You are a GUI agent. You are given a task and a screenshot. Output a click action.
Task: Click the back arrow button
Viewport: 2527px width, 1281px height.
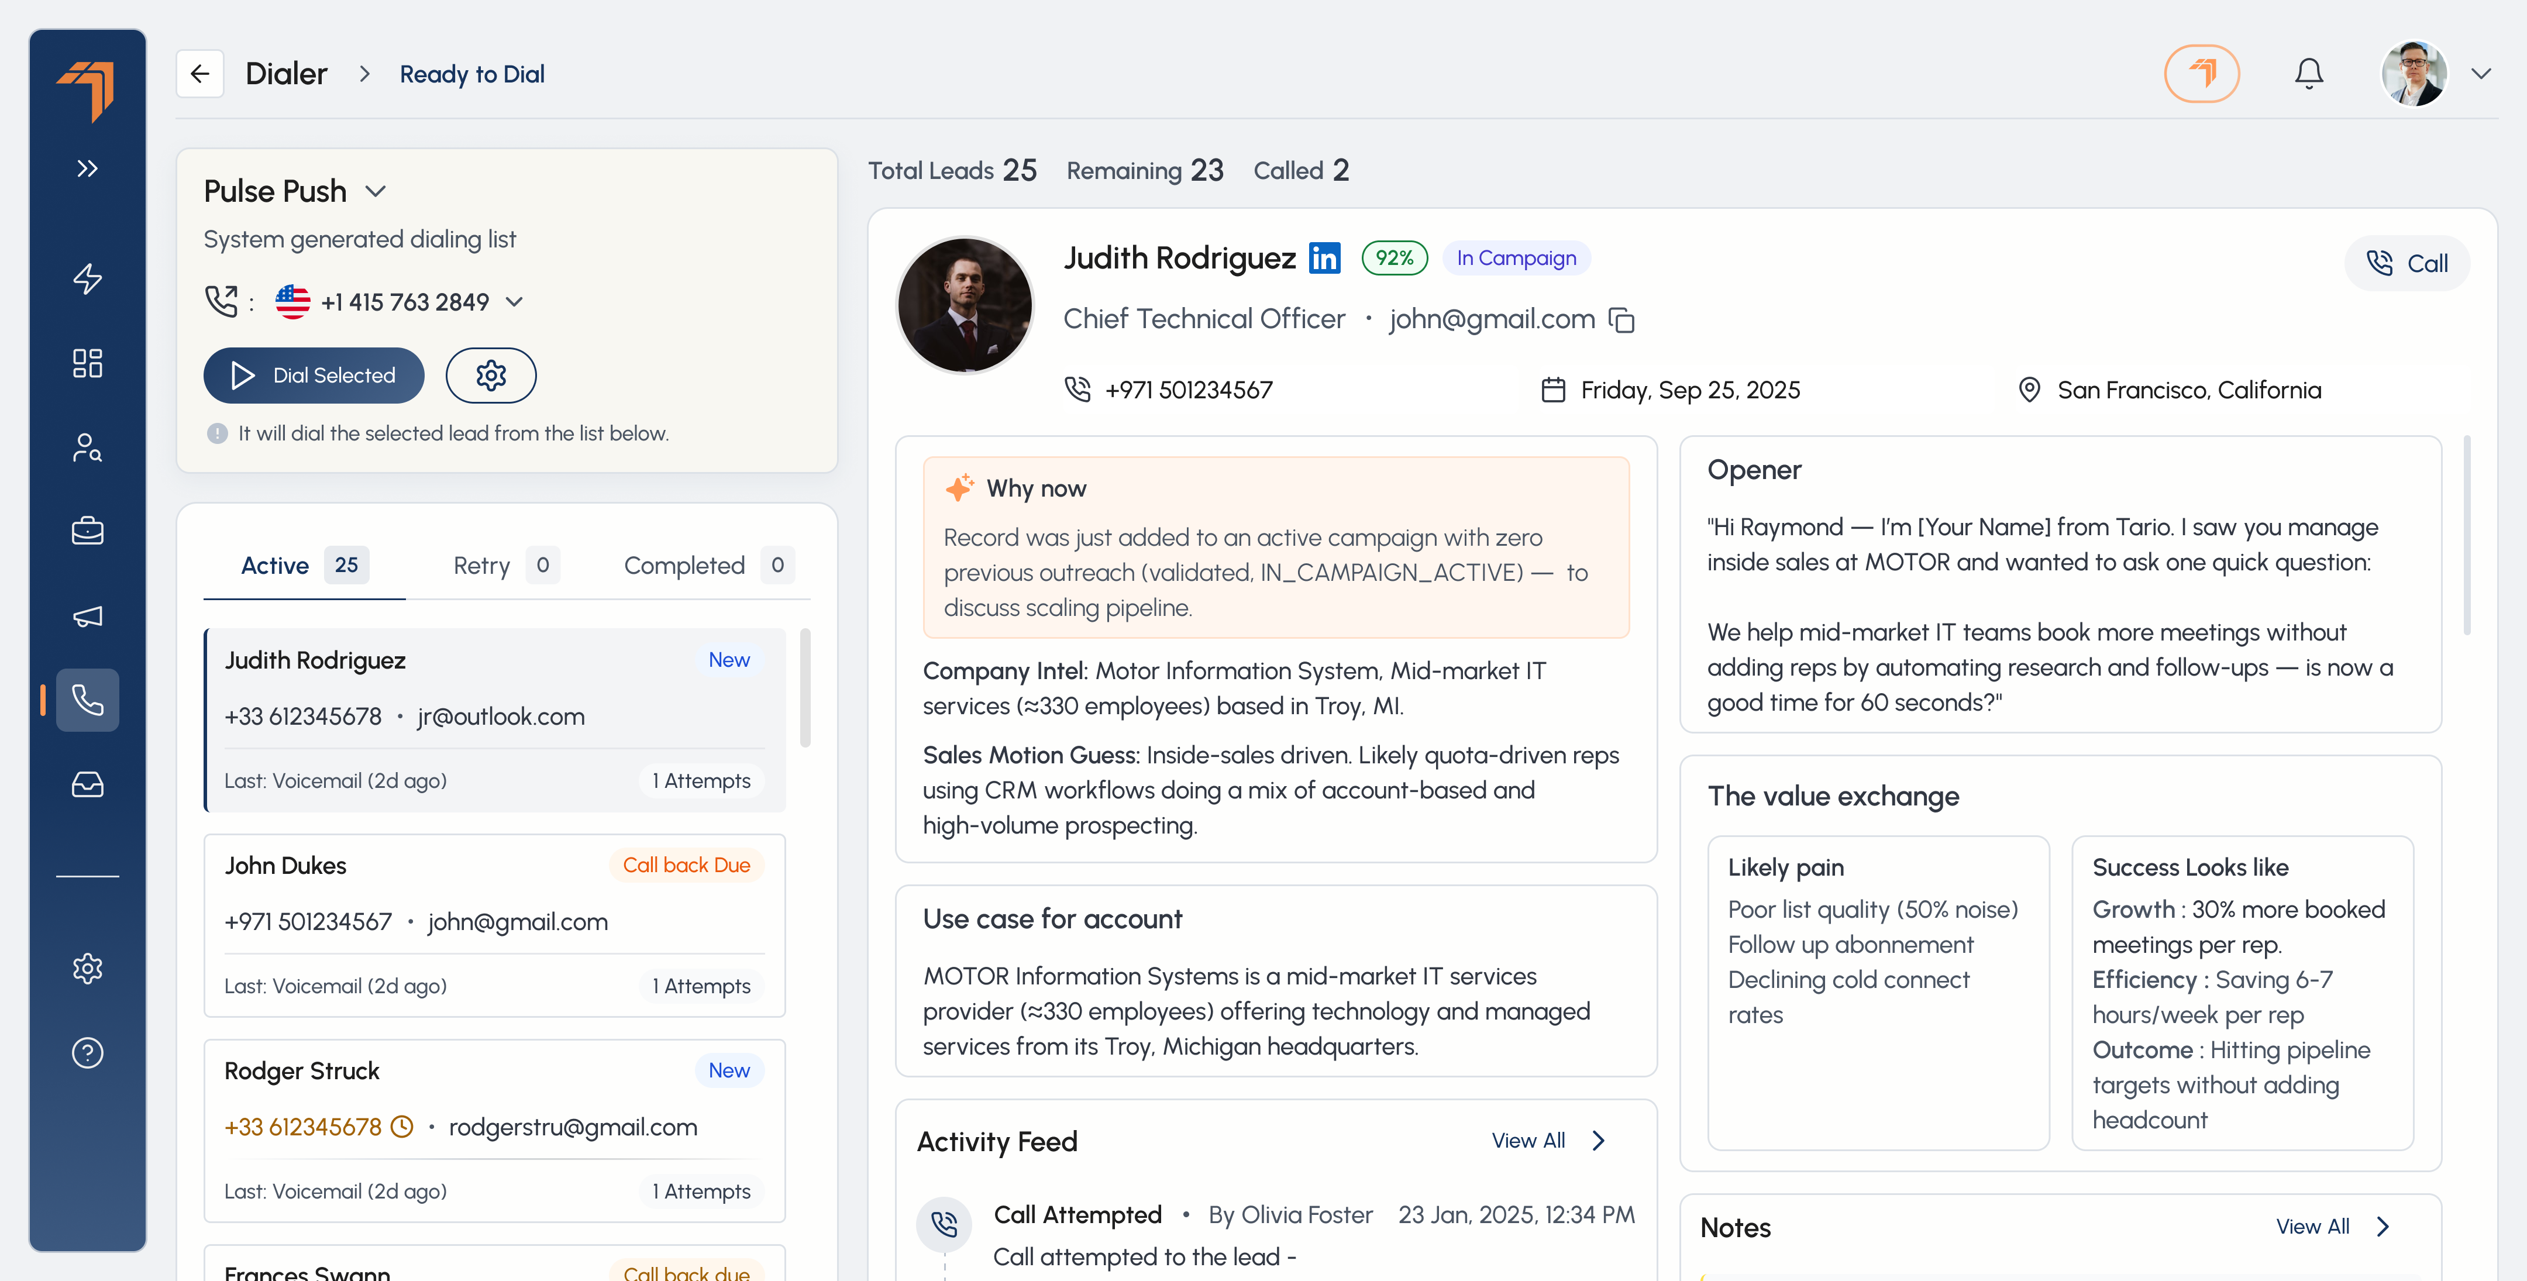(x=200, y=74)
